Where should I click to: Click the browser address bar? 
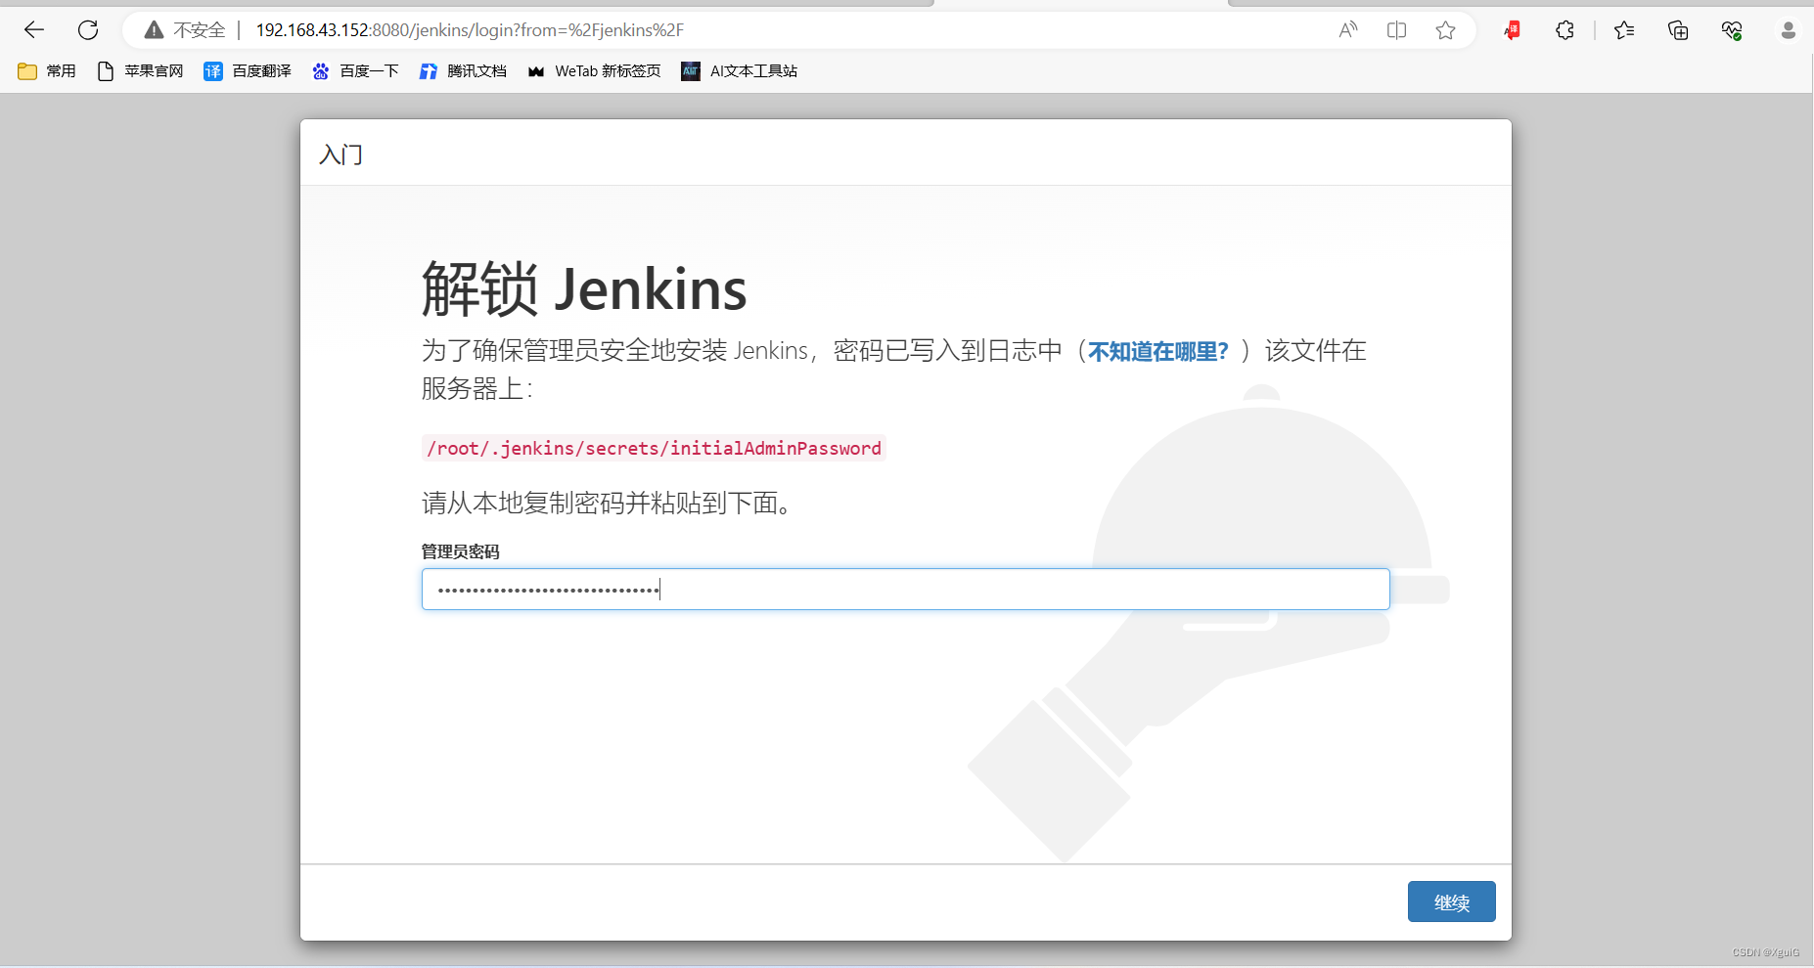point(685,30)
